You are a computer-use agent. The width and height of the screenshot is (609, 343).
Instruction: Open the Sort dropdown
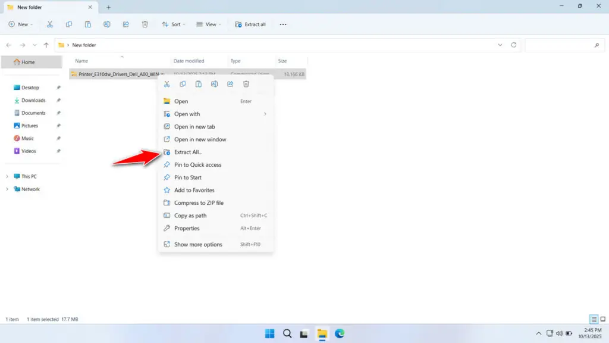pos(174,24)
